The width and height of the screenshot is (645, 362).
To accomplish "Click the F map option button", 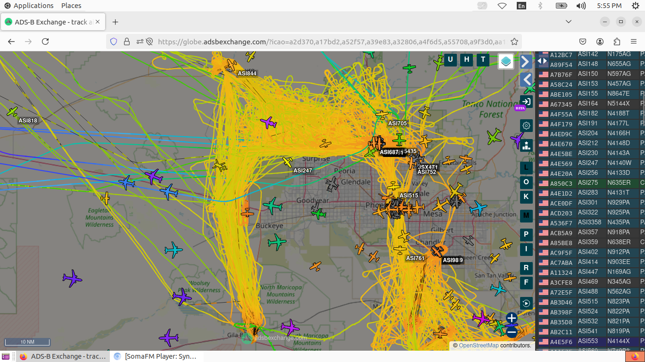I will pyautogui.click(x=526, y=282).
